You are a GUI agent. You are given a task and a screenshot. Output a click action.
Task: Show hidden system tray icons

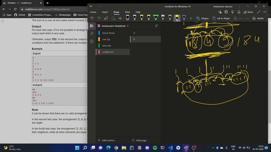click(x=213, y=148)
